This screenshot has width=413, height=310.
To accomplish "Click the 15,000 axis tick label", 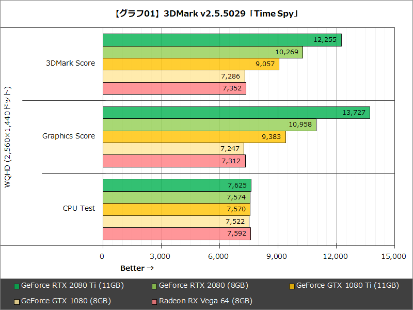I will tap(394, 256).
